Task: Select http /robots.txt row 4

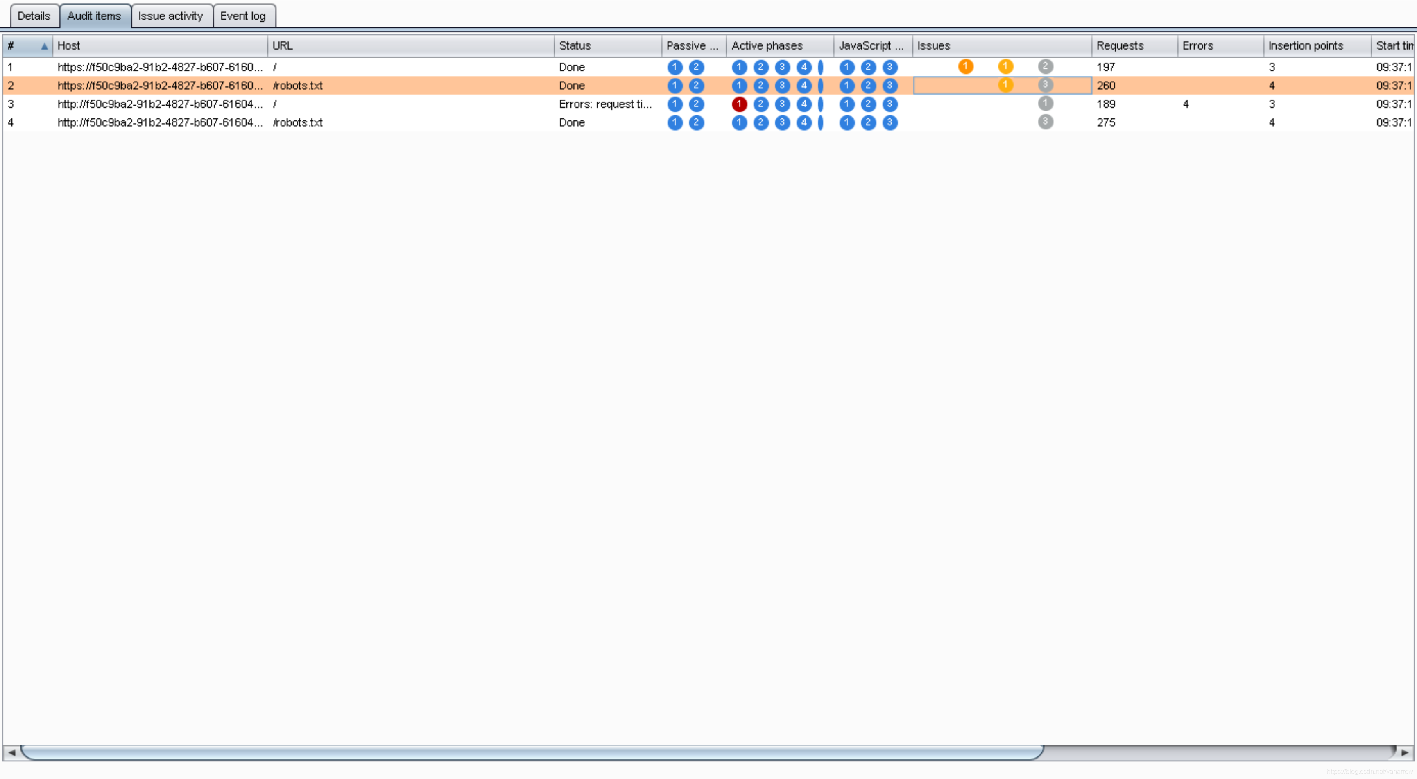Action: point(297,123)
